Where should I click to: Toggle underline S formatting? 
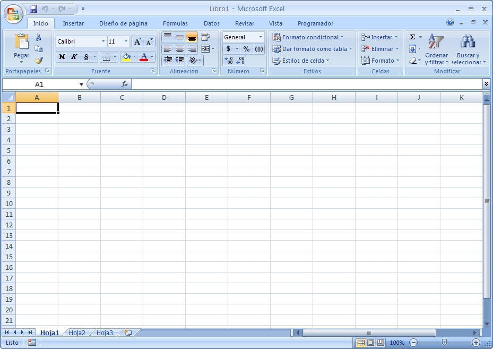[x=86, y=57]
